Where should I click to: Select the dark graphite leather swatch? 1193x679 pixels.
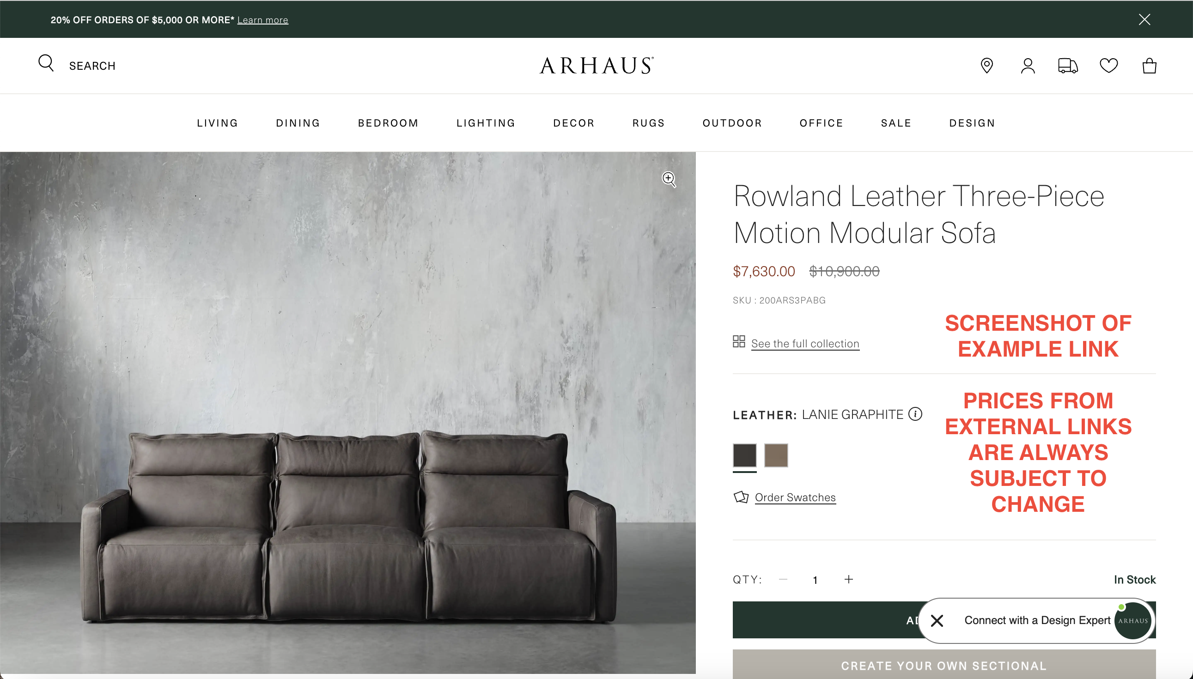(x=745, y=455)
